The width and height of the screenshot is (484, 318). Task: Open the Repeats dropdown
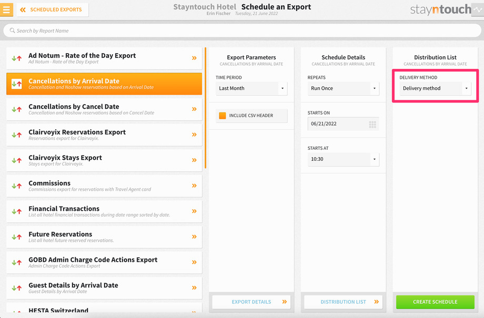pyautogui.click(x=343, y=88)
